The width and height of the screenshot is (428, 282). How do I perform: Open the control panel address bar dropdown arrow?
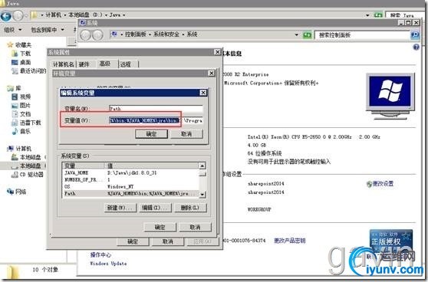tap(296, 35)
